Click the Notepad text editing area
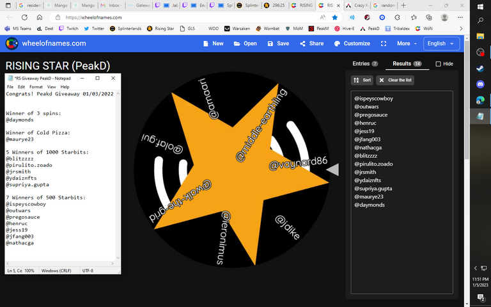491x307 pixels. (61, 175)
